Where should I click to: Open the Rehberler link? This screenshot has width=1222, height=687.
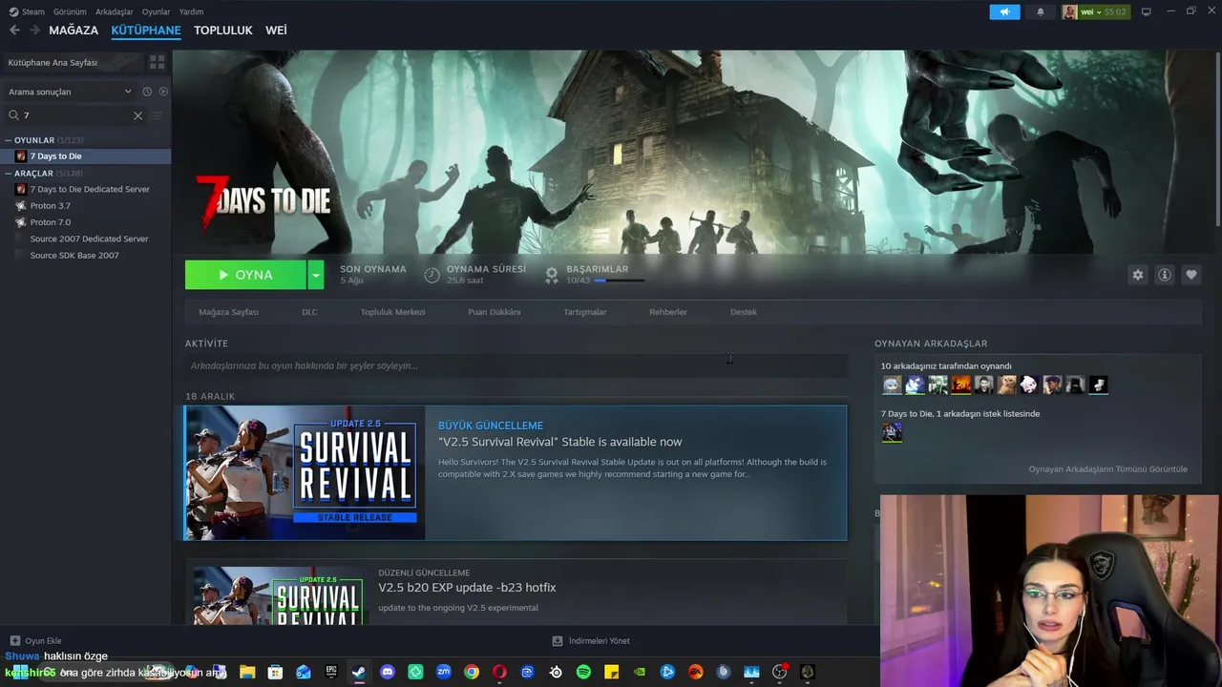(x=668, y=312)
